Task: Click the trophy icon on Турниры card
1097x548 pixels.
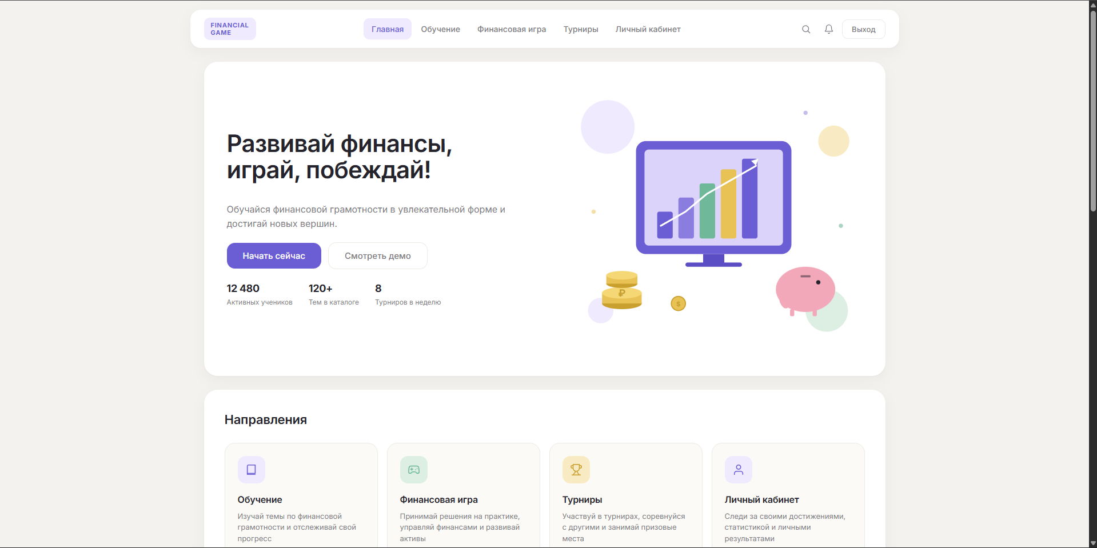Action: (x=576, y=470)
